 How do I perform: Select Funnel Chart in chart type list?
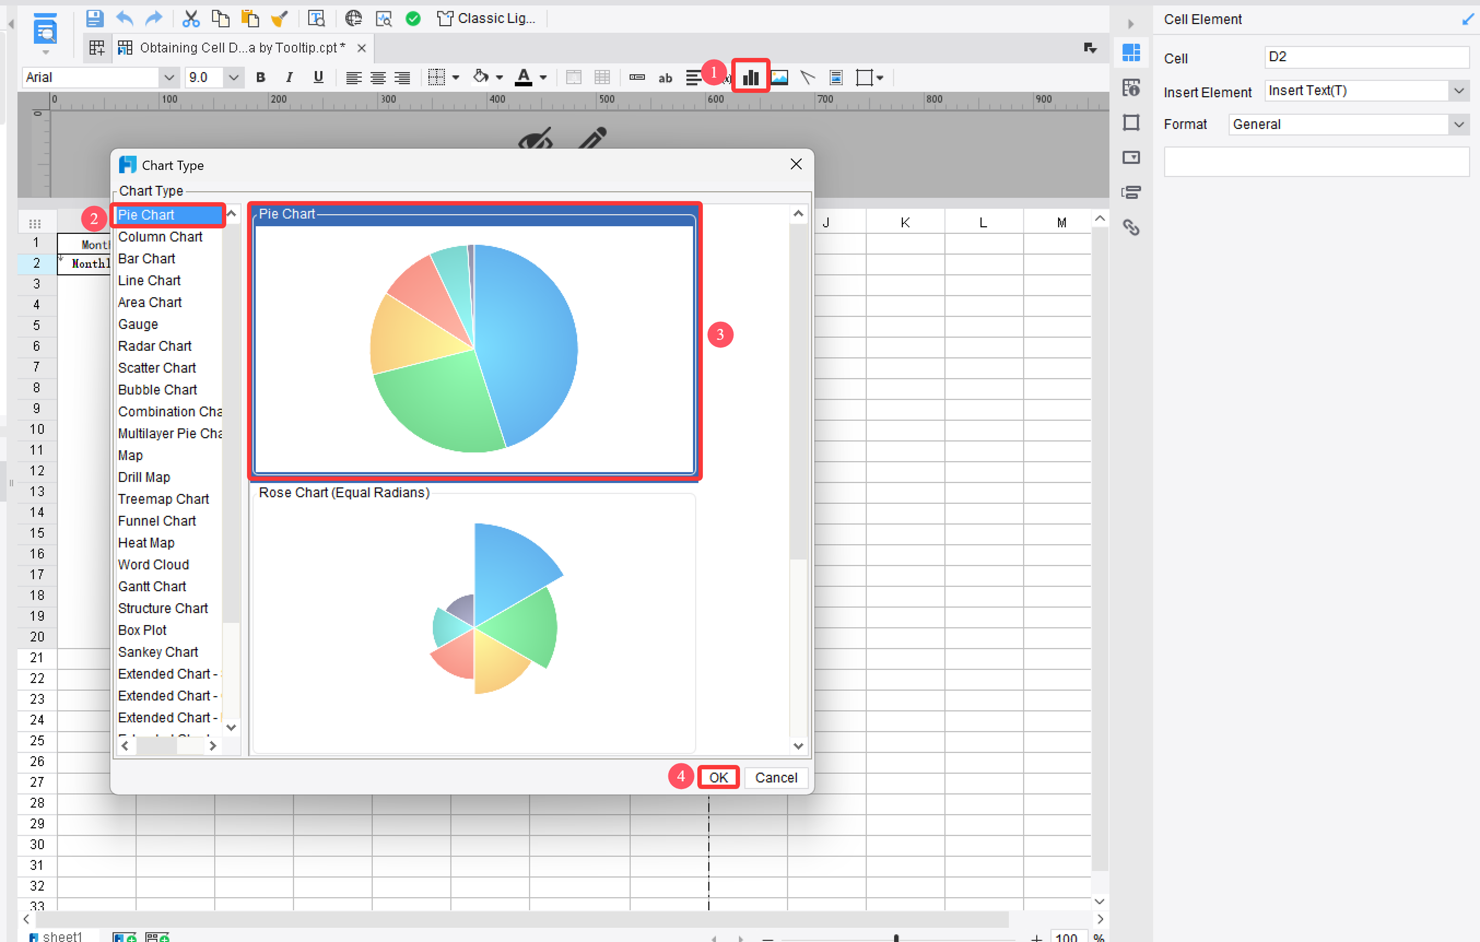pos(157,521)
